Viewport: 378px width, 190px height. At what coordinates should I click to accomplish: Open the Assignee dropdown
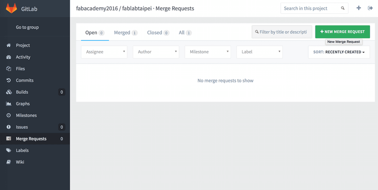point(104,52)
